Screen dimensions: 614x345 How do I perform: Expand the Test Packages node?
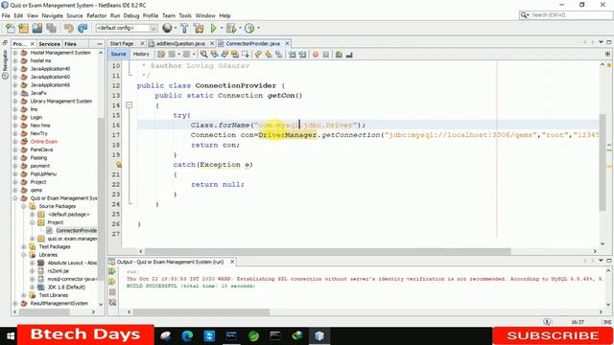[24, 247]
